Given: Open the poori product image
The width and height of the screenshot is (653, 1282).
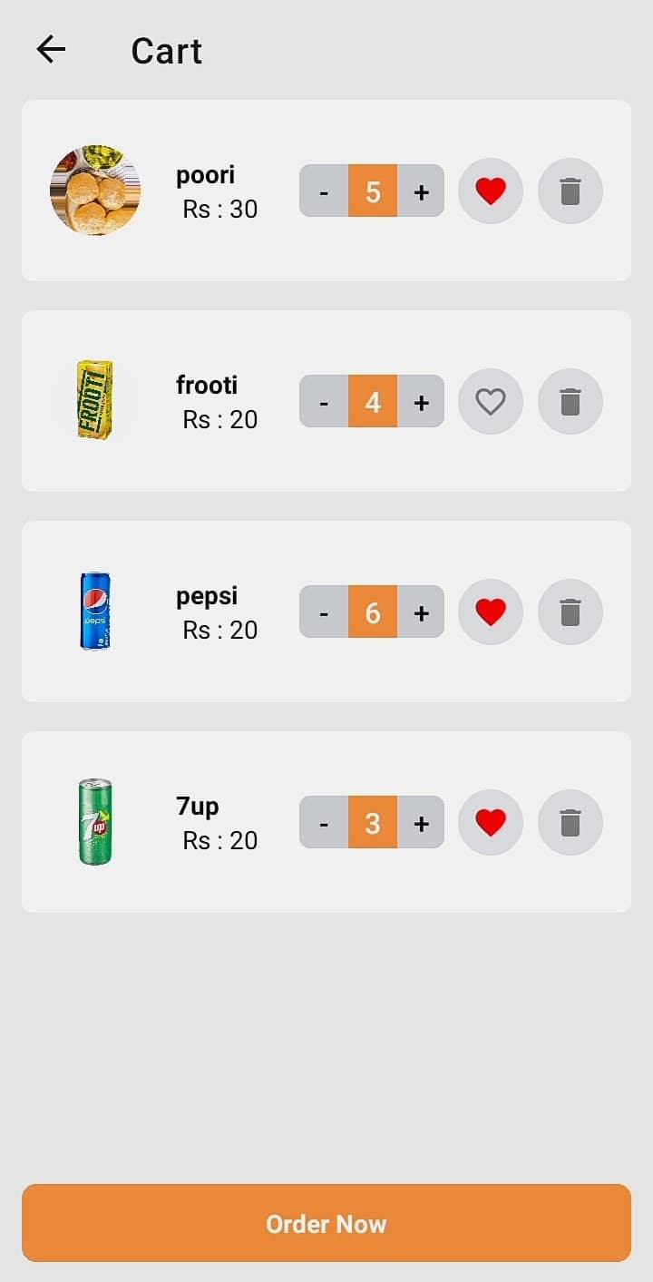Looking at the screenshot, I should pyautogui.click(x=95, y=191).
